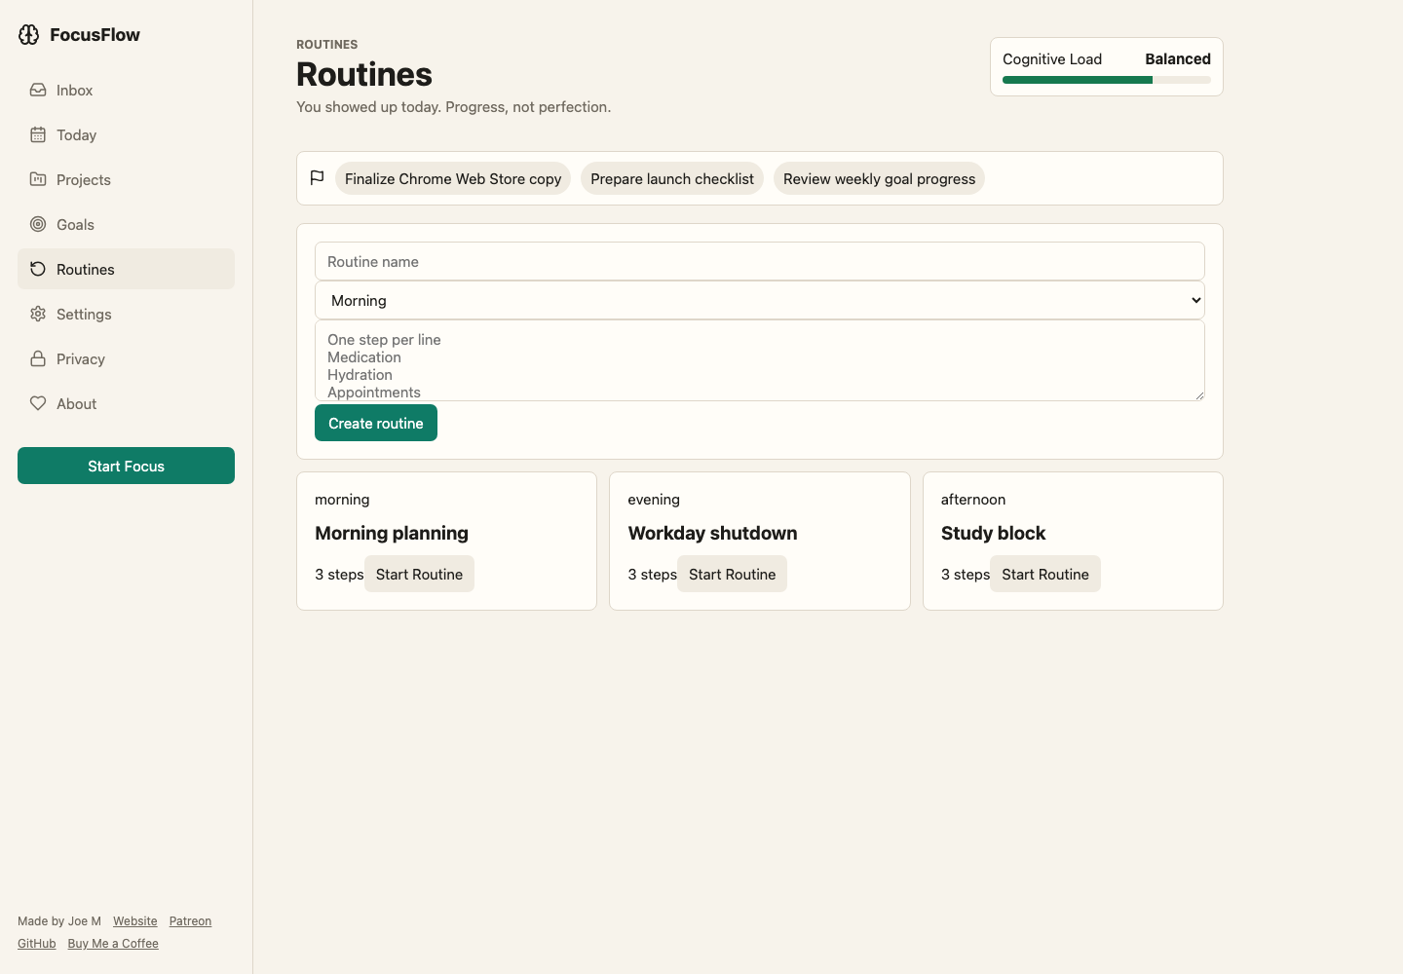The width and height of the screenshot is (1403, 974).
Task: Open the GitHub footer link
Action: [37, 944]
